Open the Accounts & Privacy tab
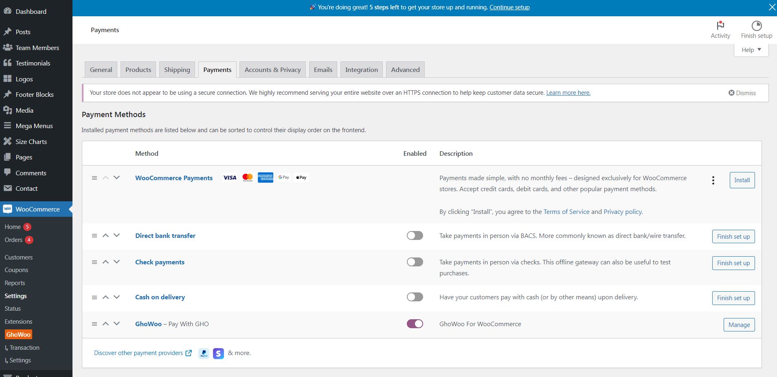Viewport: 777px width, 377px height. pyautogui.click(x=272, y=70)
